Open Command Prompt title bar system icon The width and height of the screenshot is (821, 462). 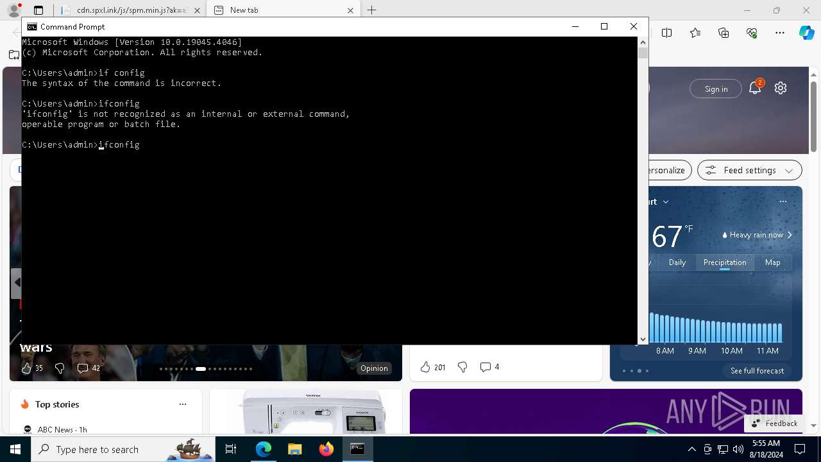pyautogui.click(x=31, y=26)
